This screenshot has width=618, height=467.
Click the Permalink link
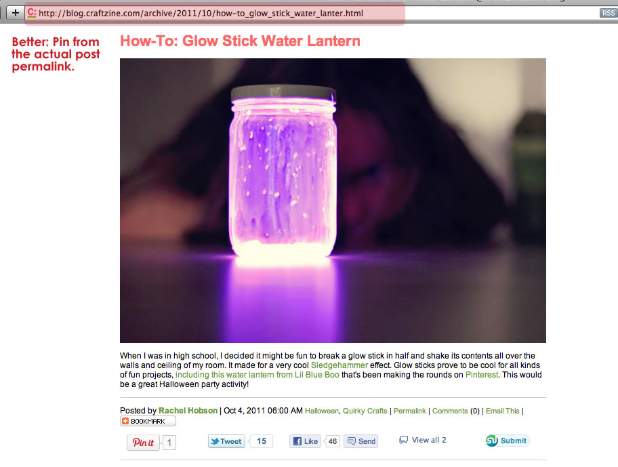410,411
